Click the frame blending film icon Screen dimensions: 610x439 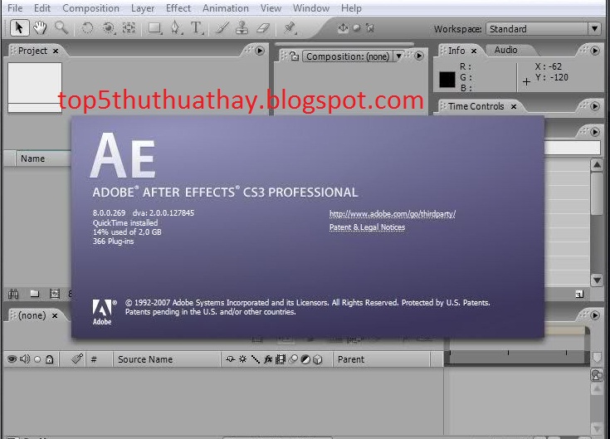(281, 359)
